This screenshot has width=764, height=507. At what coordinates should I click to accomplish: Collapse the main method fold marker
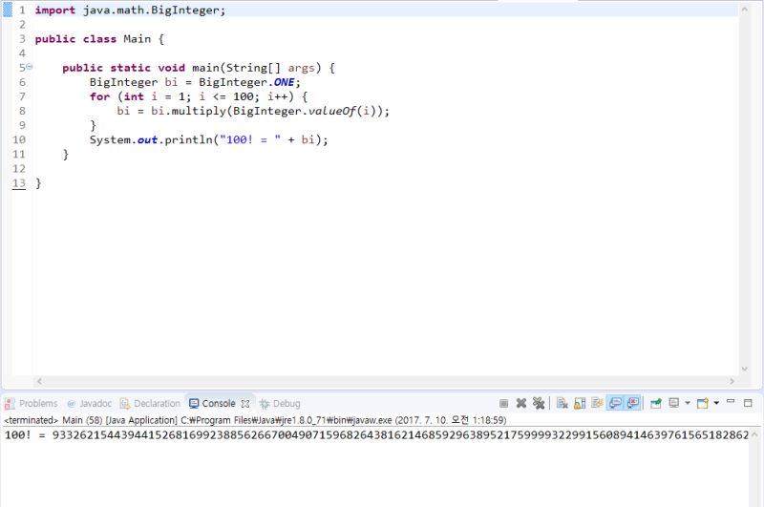click(x=30, y=67)
